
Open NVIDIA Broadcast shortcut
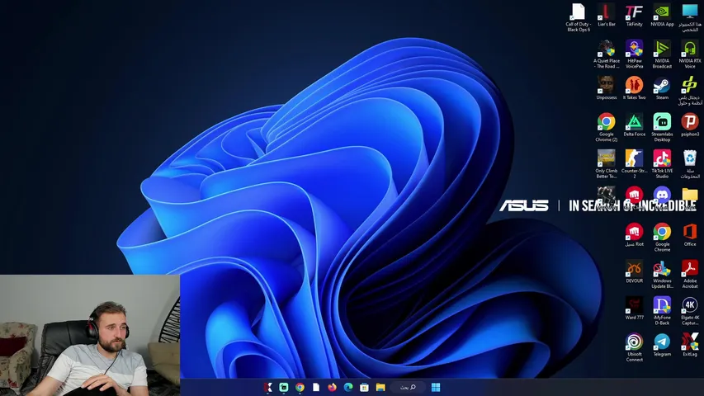662,54
